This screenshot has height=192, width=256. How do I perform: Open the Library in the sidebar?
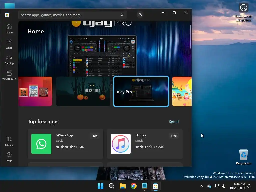(x=9, y=141)
